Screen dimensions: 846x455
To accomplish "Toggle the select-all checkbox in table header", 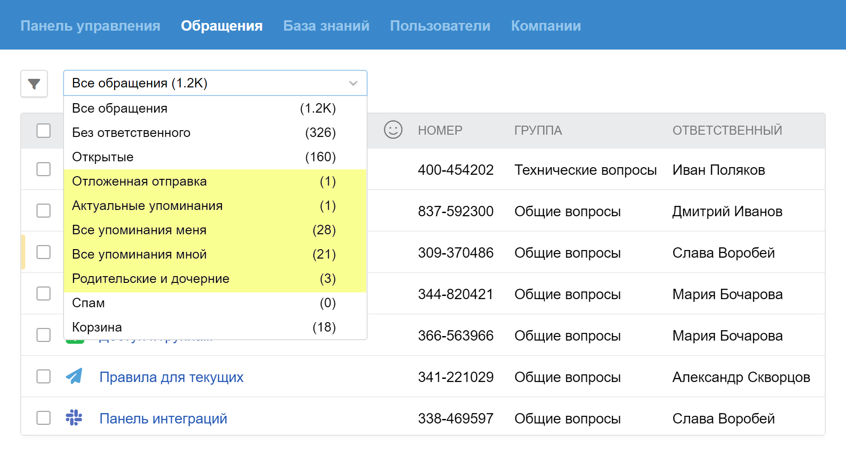I will 43,131.
